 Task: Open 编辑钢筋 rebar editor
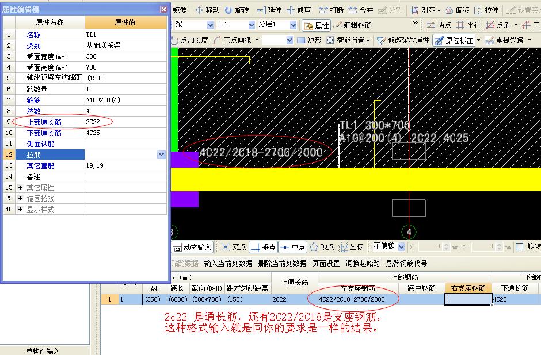(353, 25)
